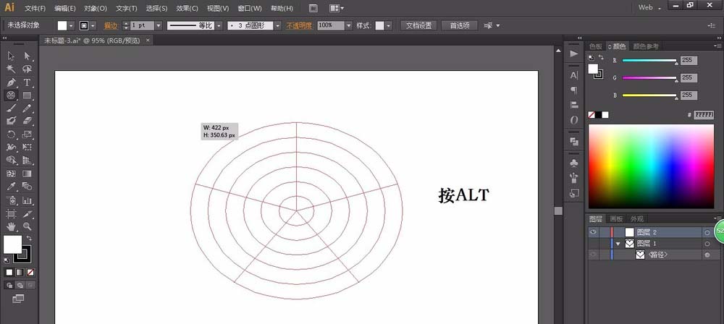Set the toolbox fill to None

(x=30, y=273)
